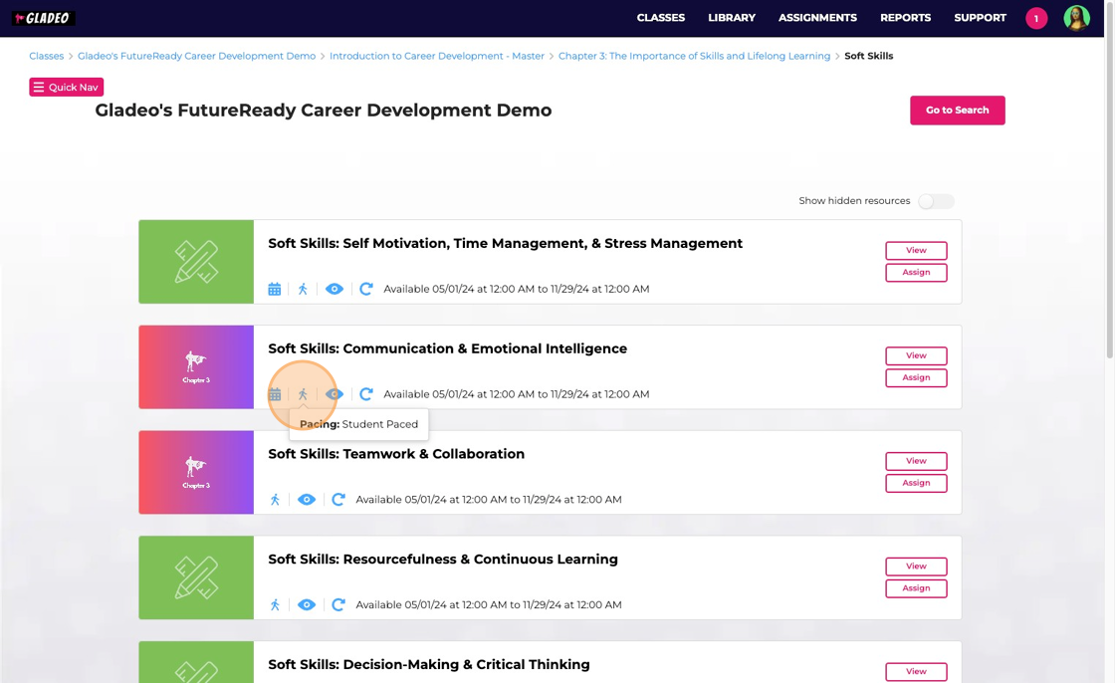Viewport: 1115px width, 683px height.
Task: Open Soft Skills: Self Motivation title
Action: tap(505, 243)
